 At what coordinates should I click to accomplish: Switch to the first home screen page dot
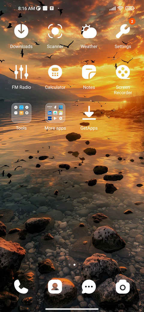pos(70,265)
